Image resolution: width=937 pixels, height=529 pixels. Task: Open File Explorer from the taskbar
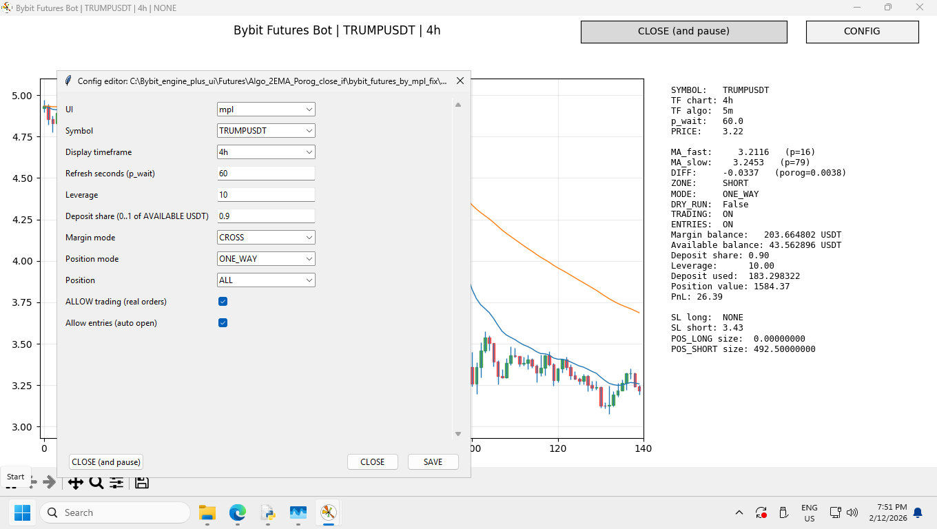[207, 512]
